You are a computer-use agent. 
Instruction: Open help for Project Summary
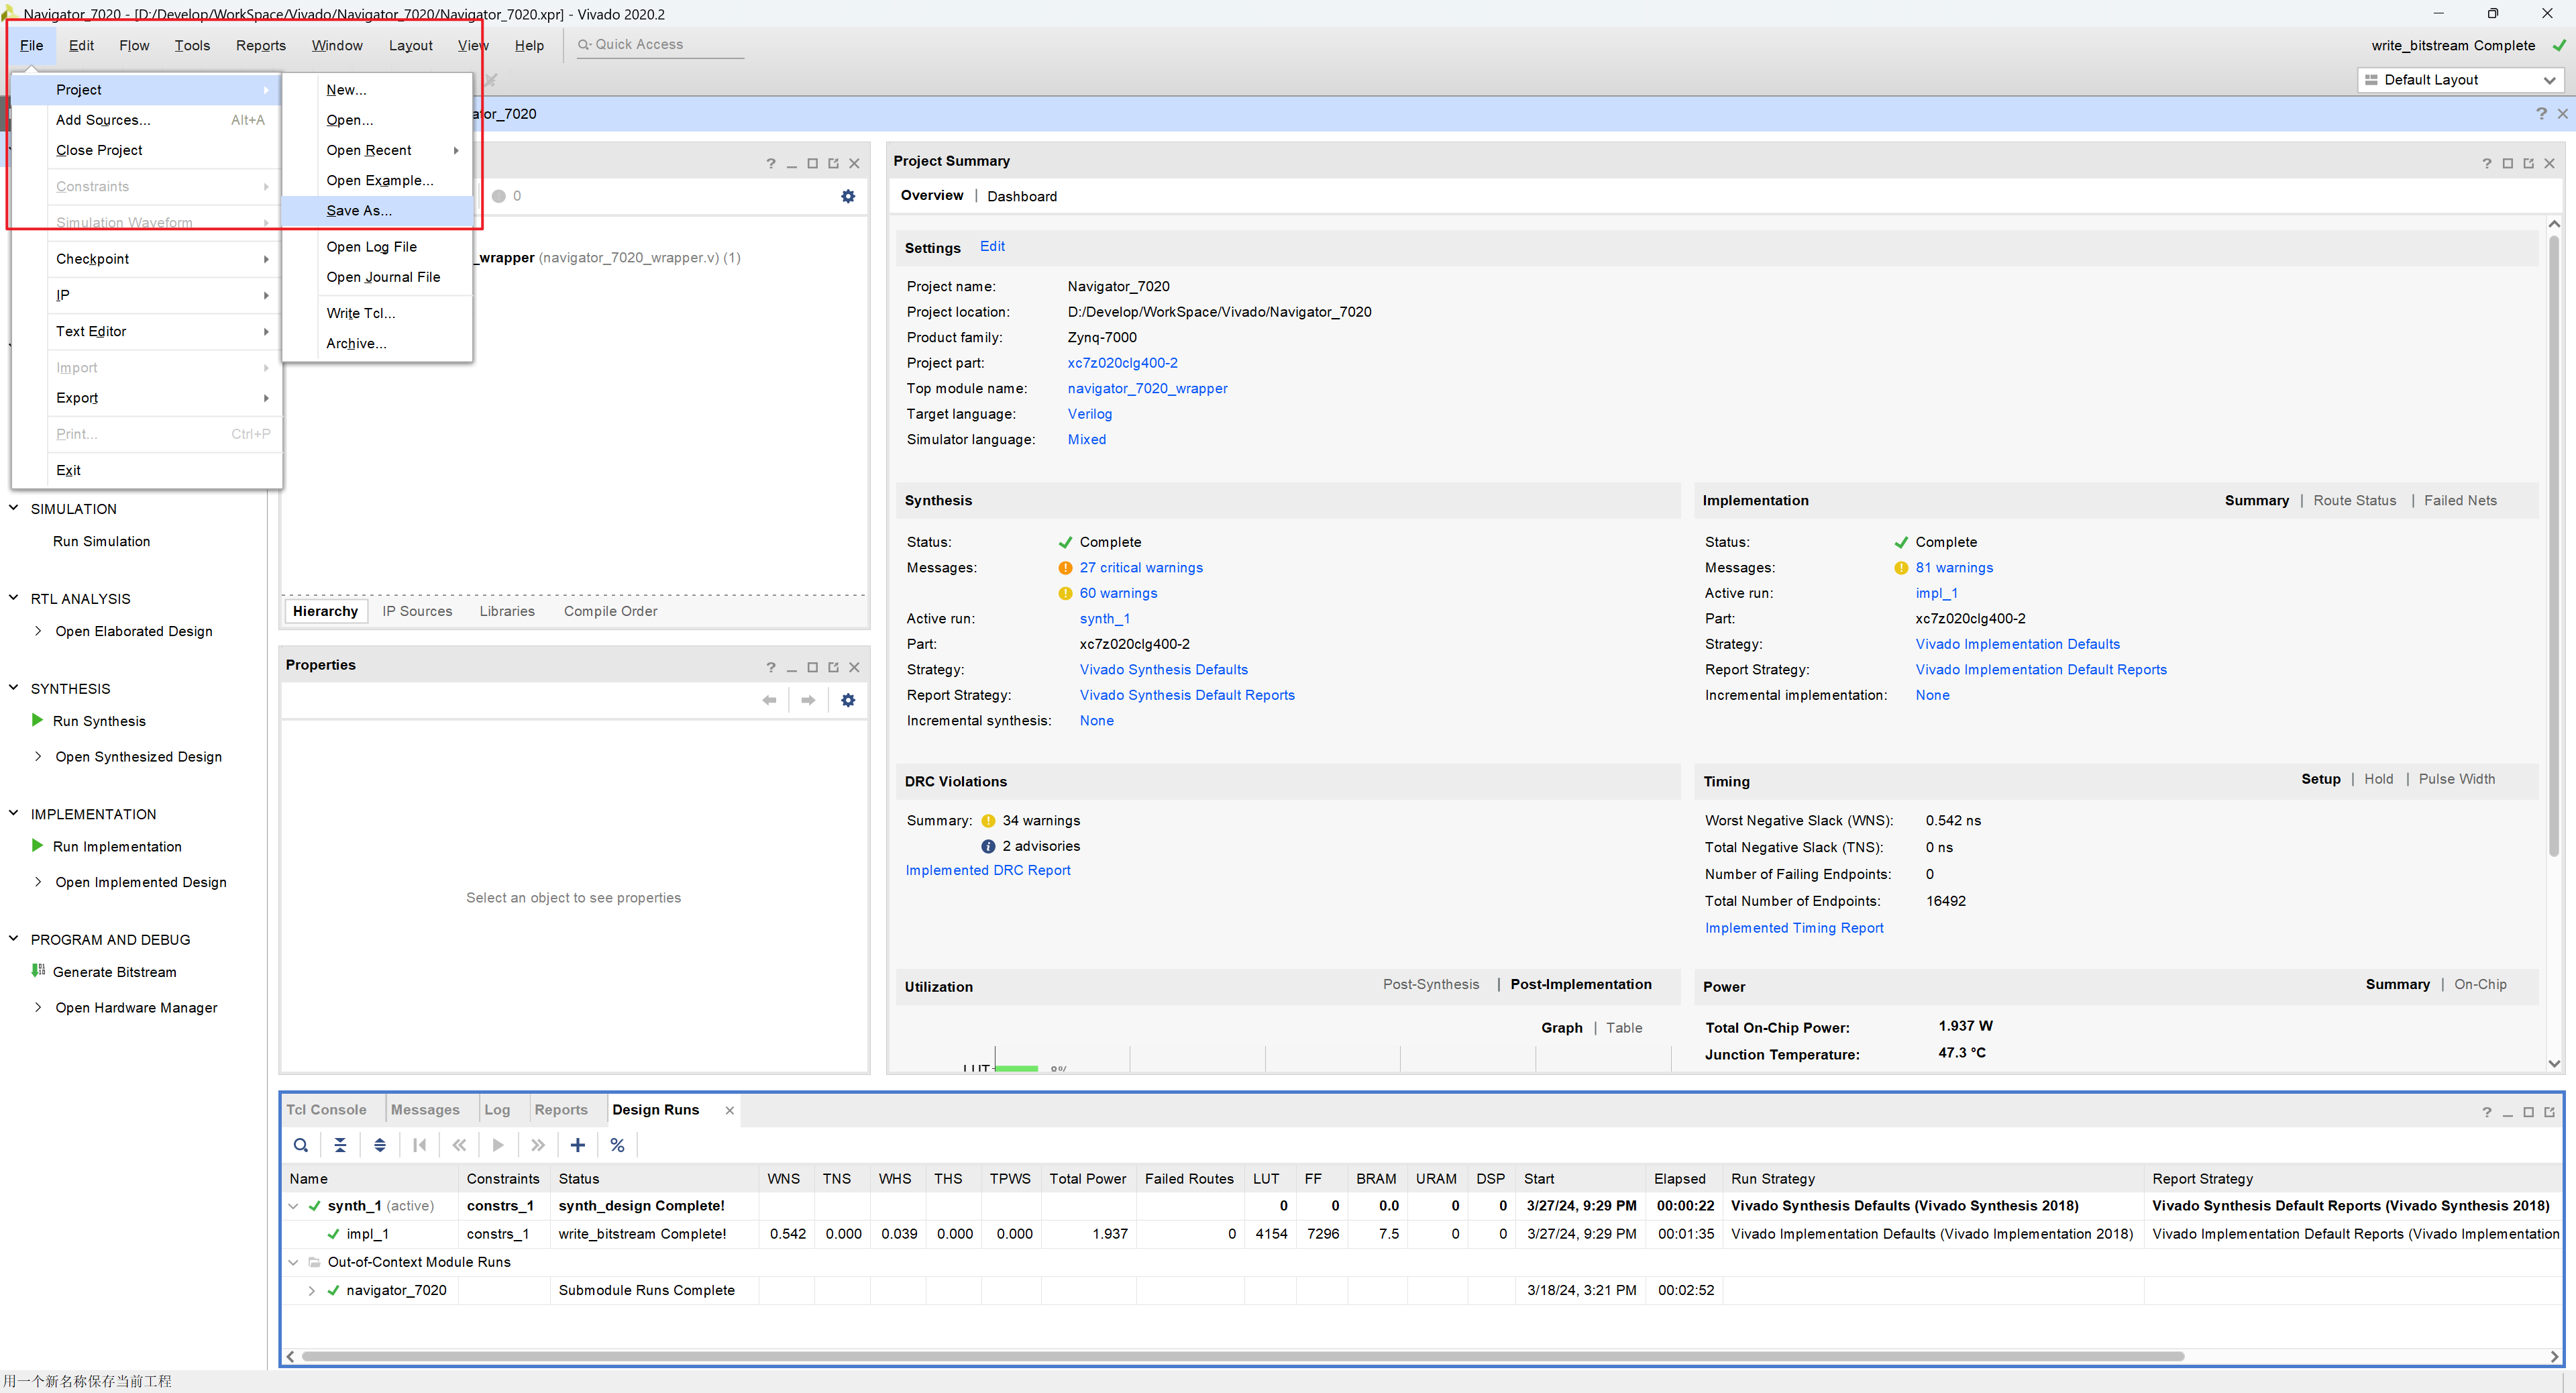(x=2486, y=163)
